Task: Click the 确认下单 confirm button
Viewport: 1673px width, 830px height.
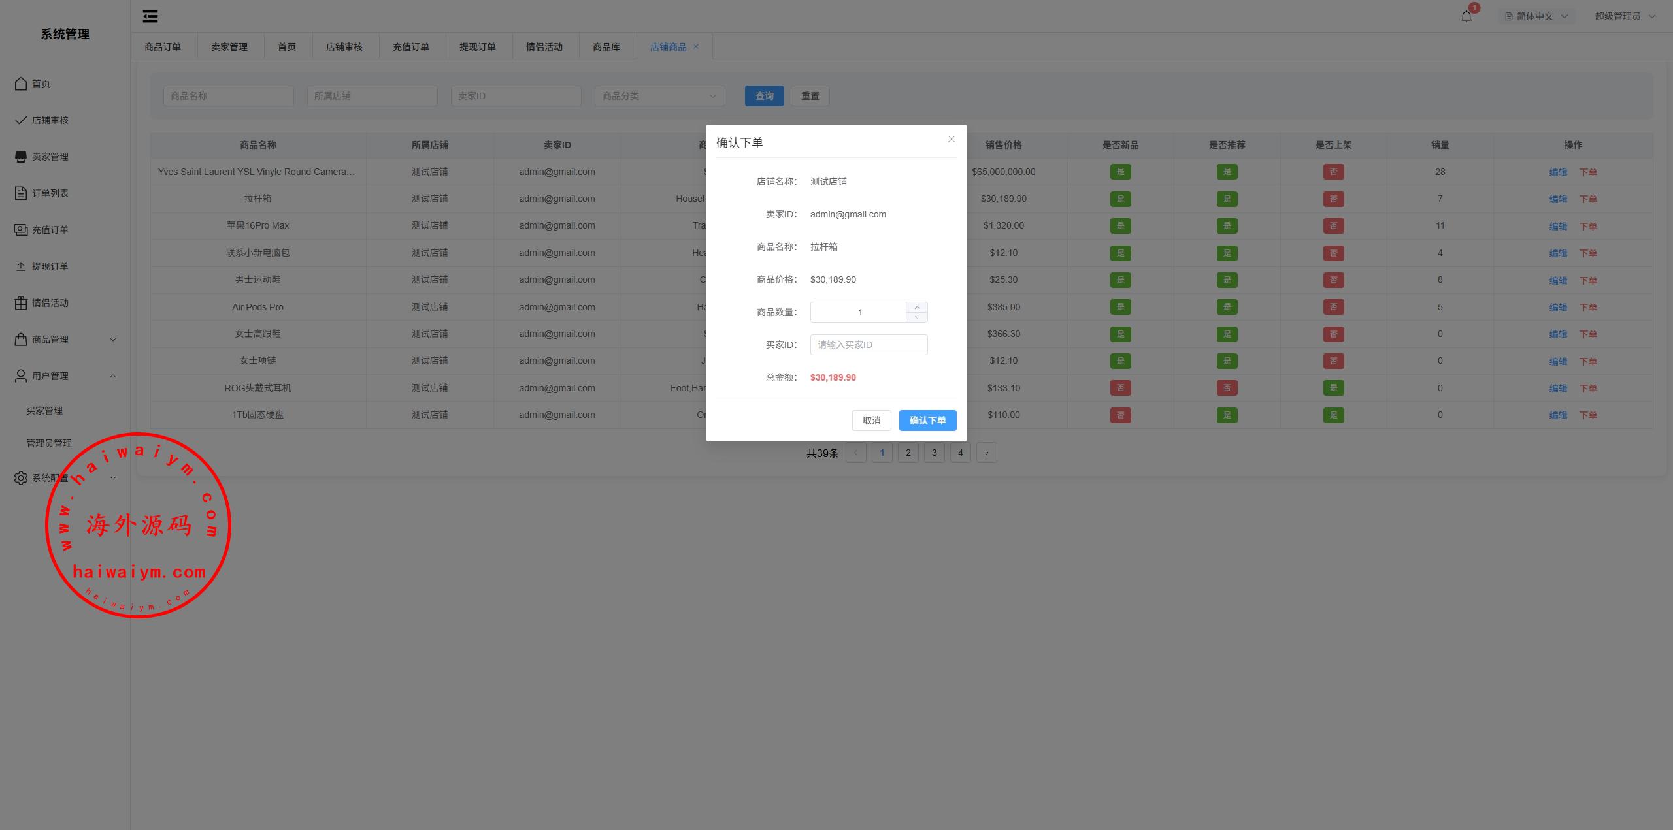Action: 927,421
